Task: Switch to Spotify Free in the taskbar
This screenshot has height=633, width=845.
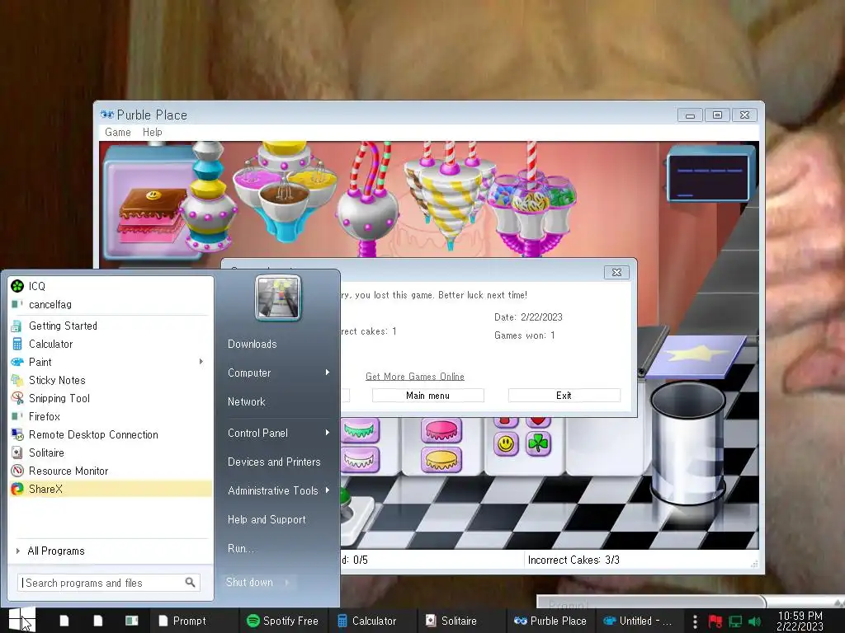Action: (x=282, y=621)
